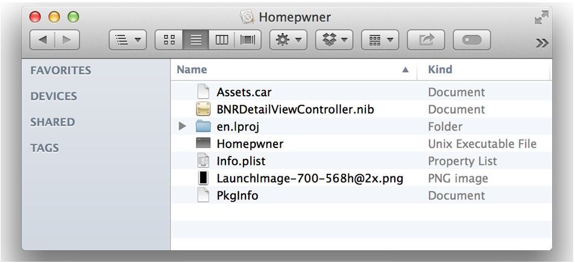Open the Arrange items dropdown
Image resolution: width=575 pixels, height=263 pixels.
(380, 40)
